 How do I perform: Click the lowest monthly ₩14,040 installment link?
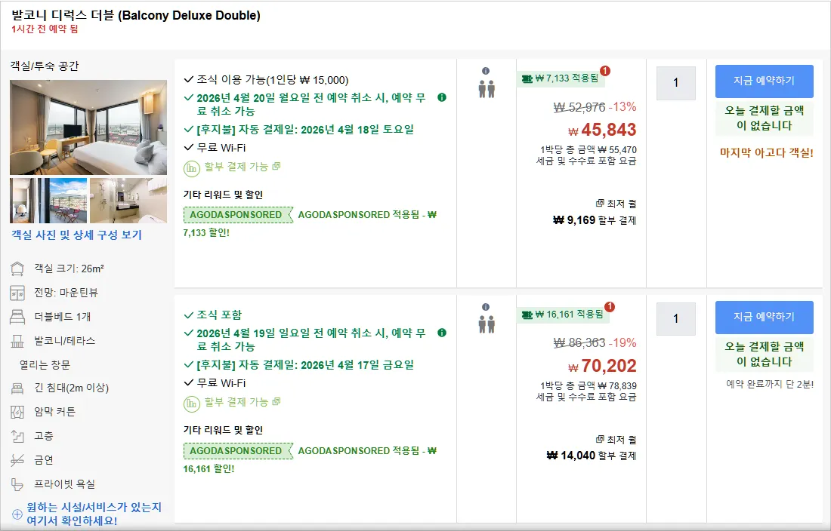(591, 448)
